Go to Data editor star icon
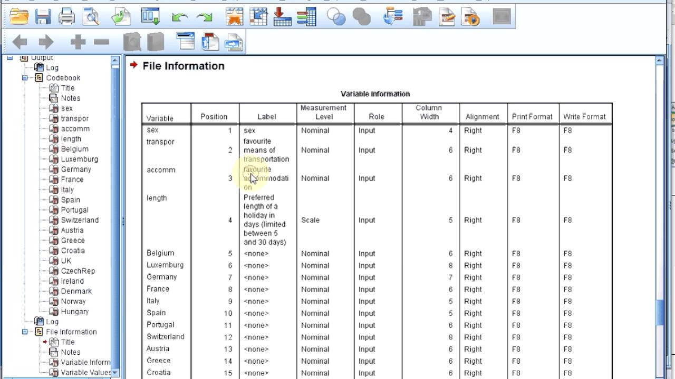The image size is (675, 379). [234, 17]
